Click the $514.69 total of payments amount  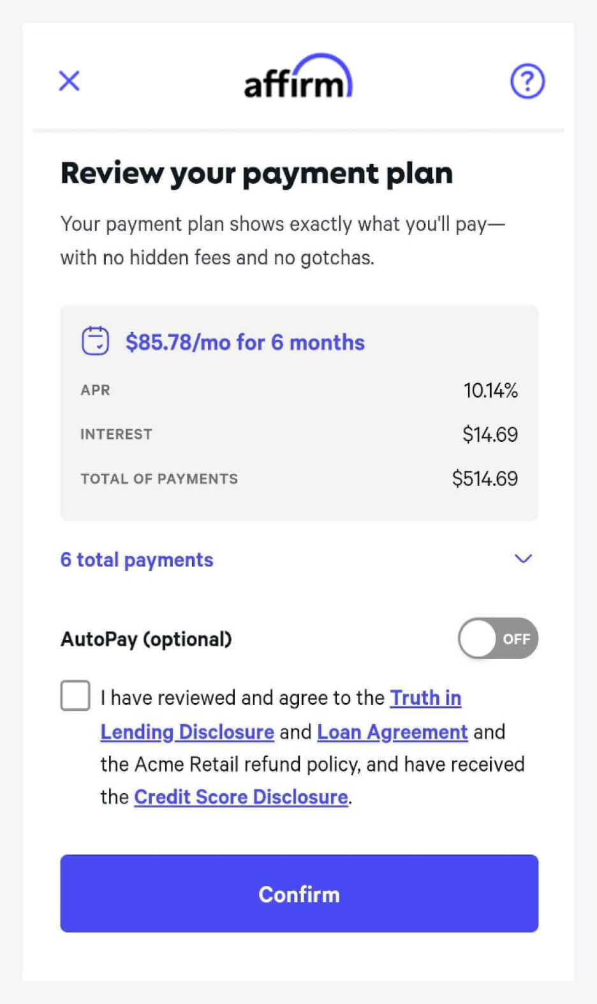[x=485, y=478]
